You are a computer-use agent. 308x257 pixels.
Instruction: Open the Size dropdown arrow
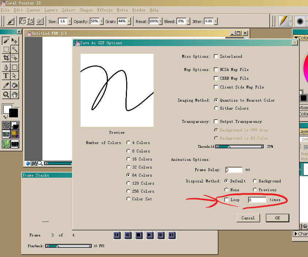[x=70, y=22]
